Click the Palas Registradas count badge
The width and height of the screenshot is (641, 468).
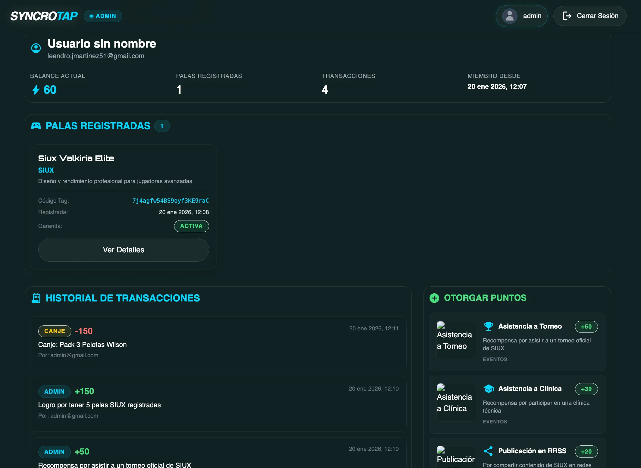(x=162, y=126)
